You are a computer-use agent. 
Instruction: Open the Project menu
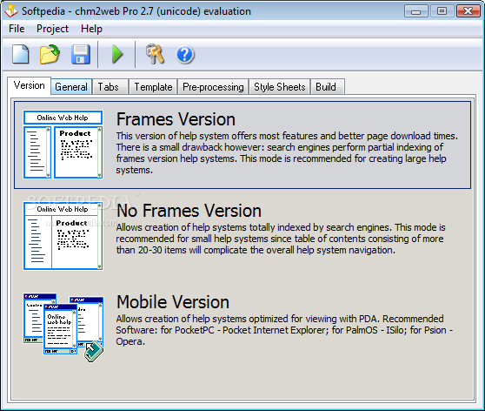[52, 29]
